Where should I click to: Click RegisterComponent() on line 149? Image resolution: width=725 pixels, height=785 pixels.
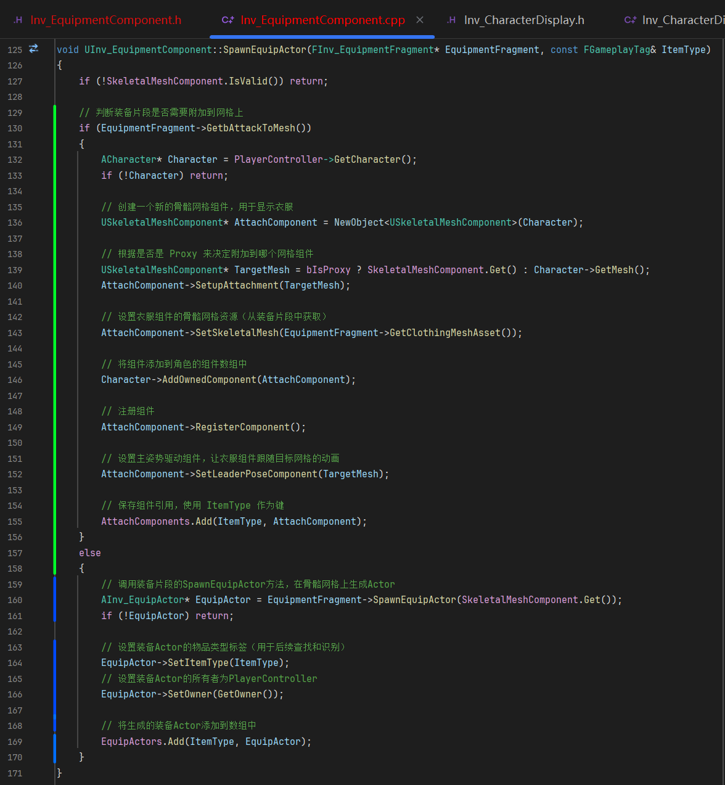click(248, 427)
